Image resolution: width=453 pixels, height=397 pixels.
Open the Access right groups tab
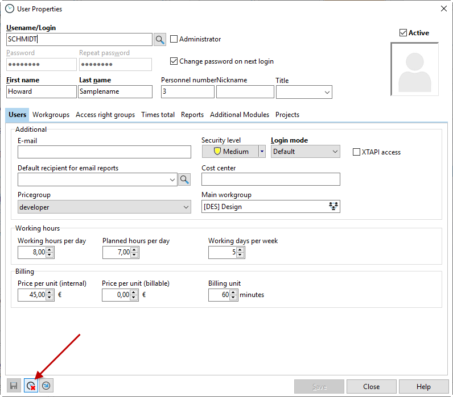click(105, 115)
